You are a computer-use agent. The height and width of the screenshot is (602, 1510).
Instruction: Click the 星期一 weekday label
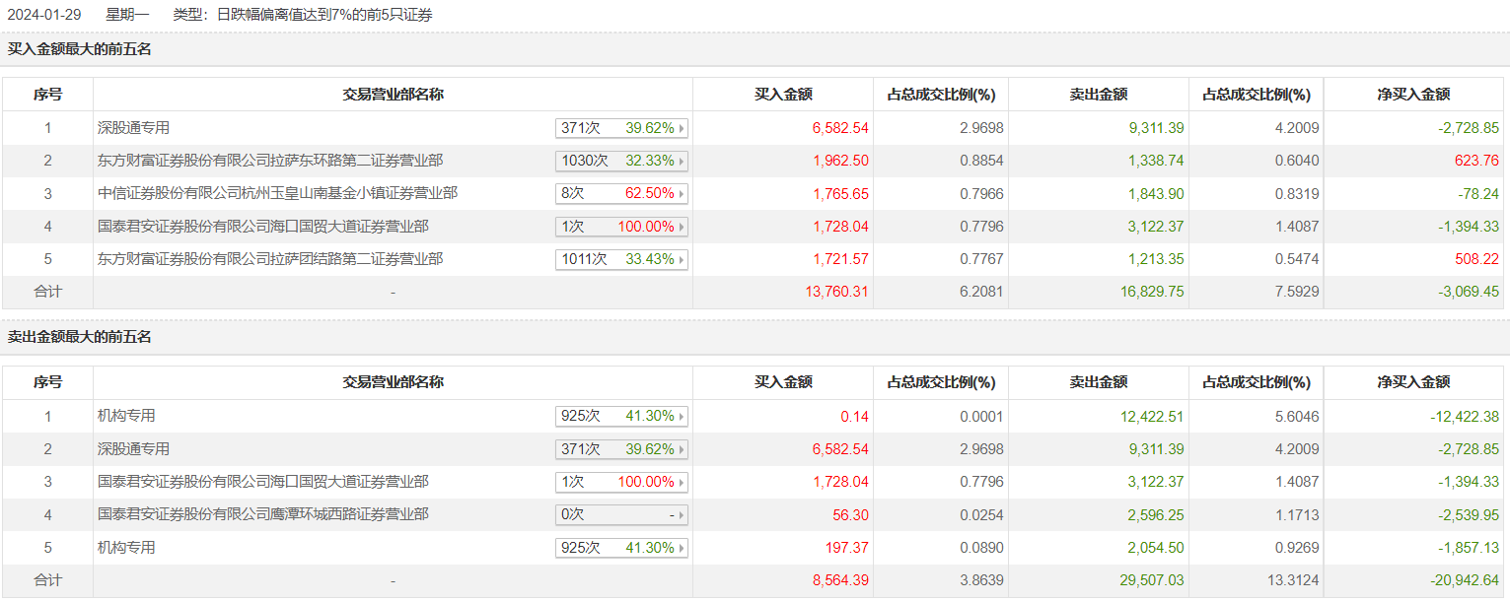pos(127,15)
